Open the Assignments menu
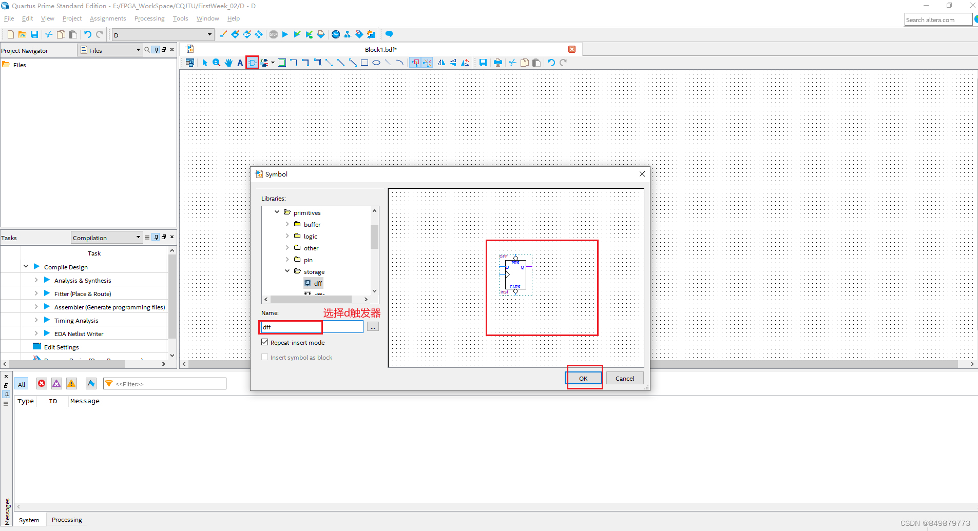 pyautogui.click(x=108, y=18)
